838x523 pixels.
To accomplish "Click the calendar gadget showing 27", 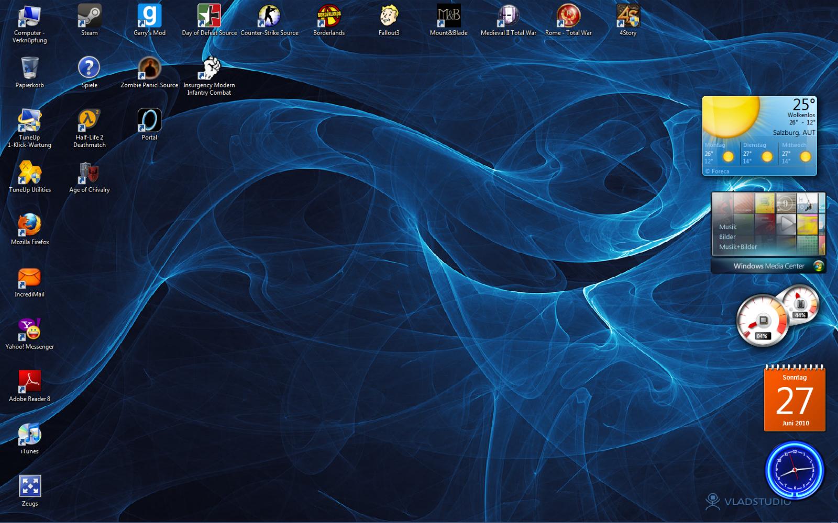I will pyautogui.click(x=795, y=400).
